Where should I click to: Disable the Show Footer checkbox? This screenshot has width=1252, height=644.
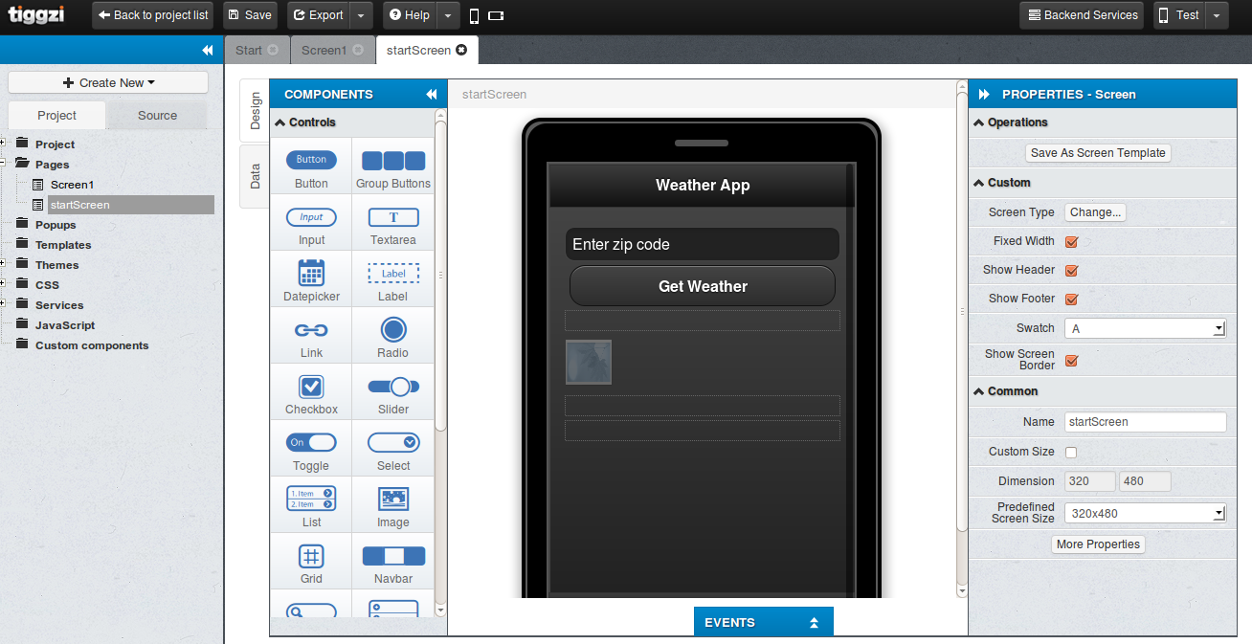coord(1072,300)
